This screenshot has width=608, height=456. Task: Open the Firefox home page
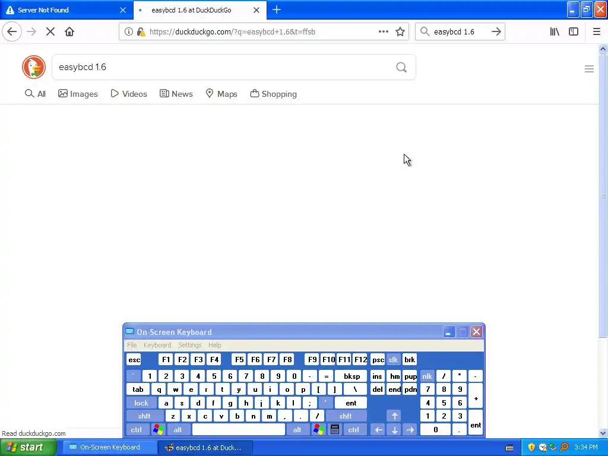(69, 31)
